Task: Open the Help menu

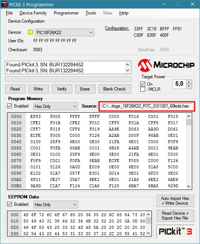Action: pyautogui.click(x=124, y=13)
